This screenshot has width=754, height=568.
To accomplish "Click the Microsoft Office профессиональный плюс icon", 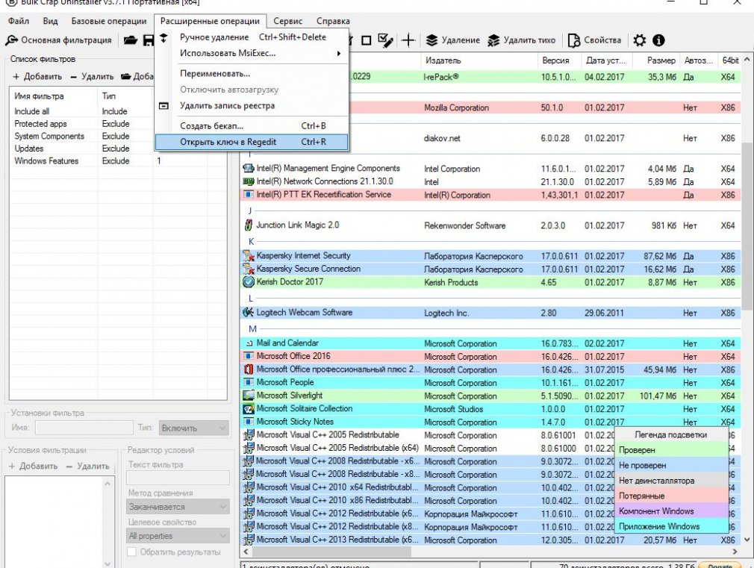I will click(248, 369).
